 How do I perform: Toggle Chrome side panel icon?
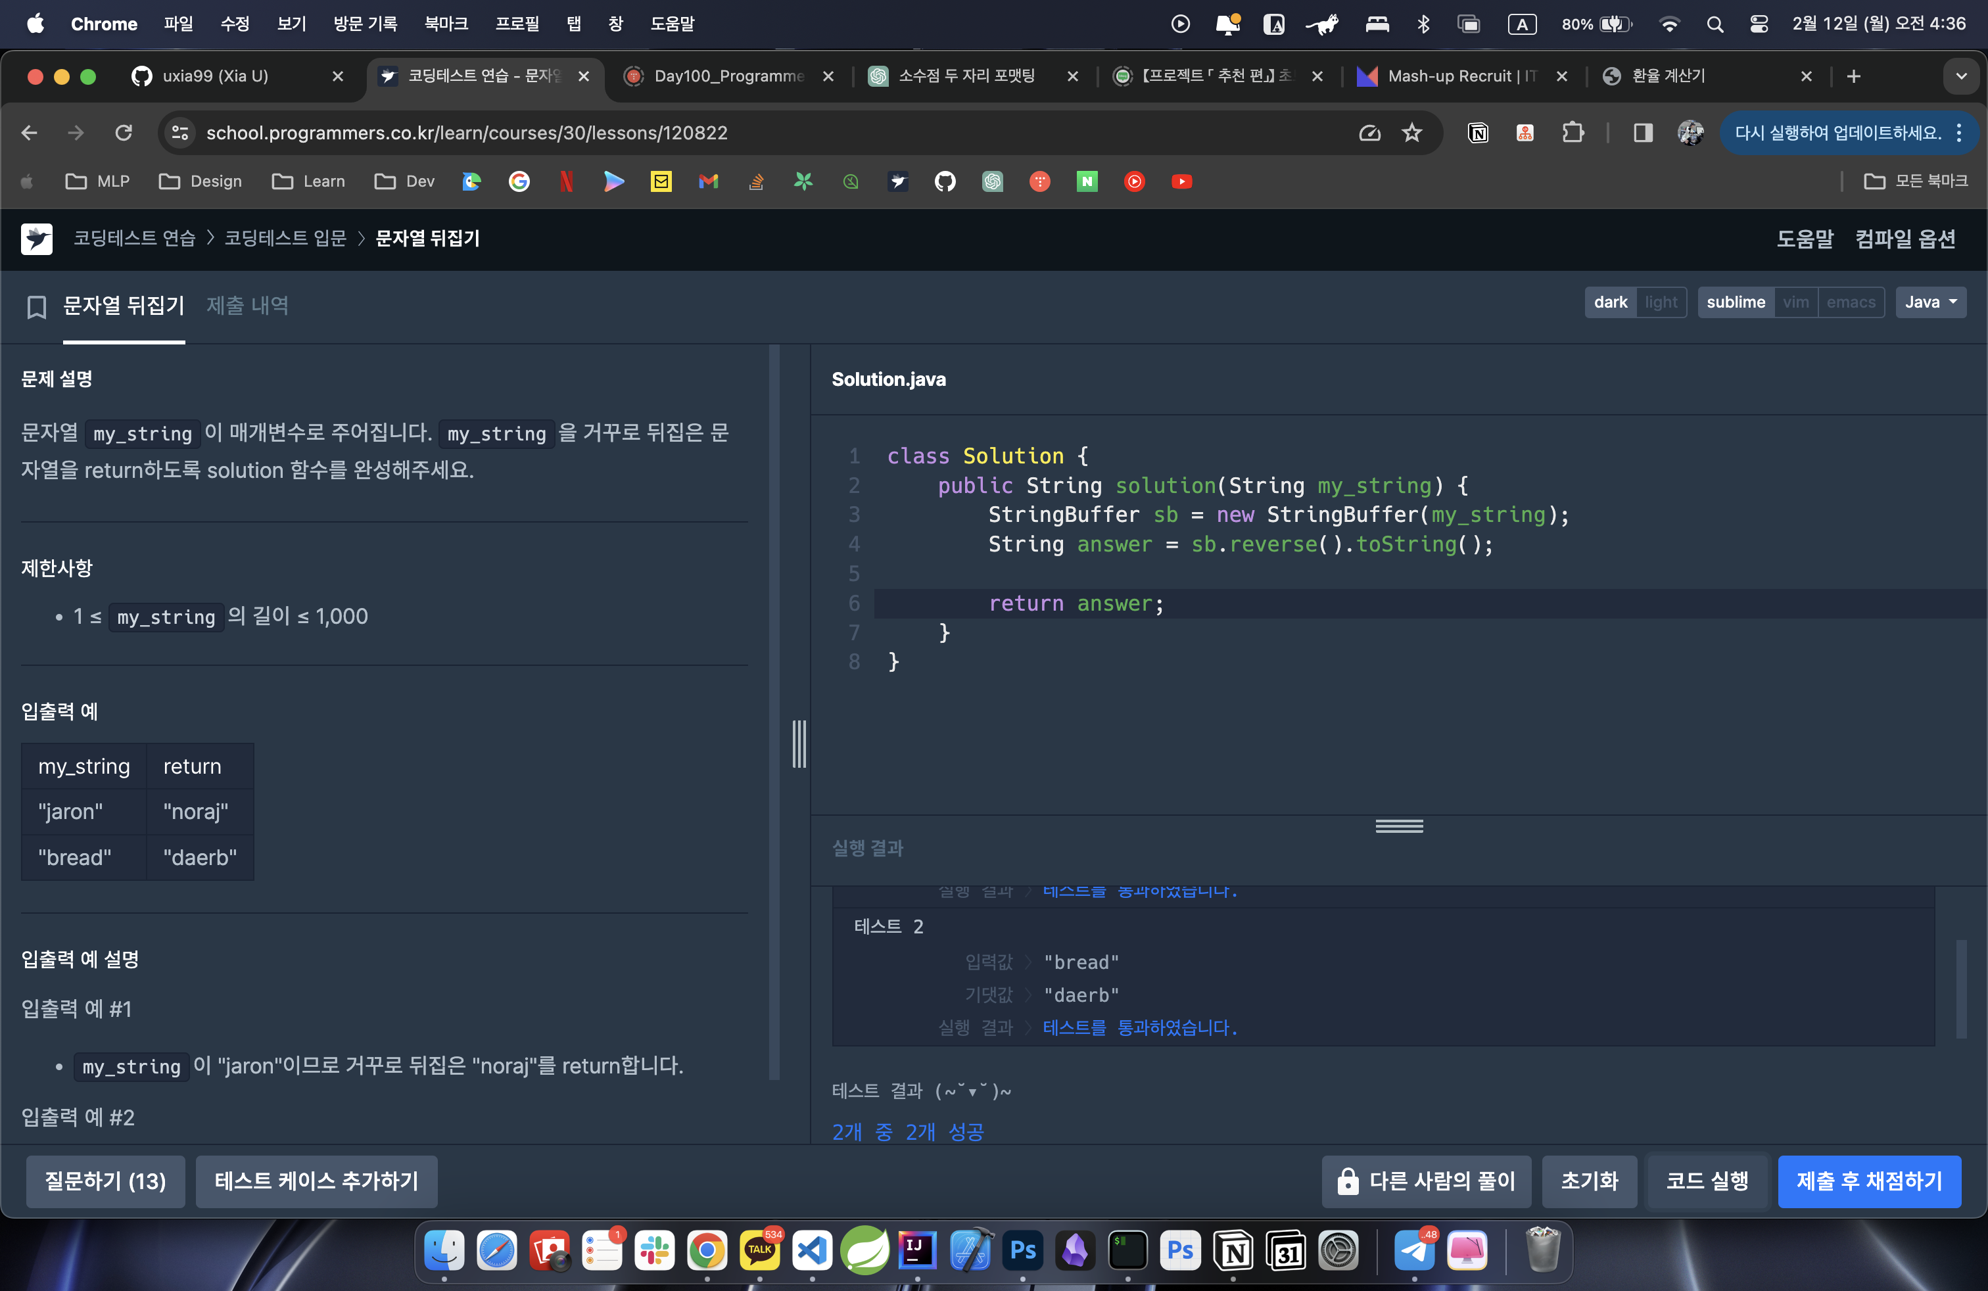click(x=1642, y=133)
